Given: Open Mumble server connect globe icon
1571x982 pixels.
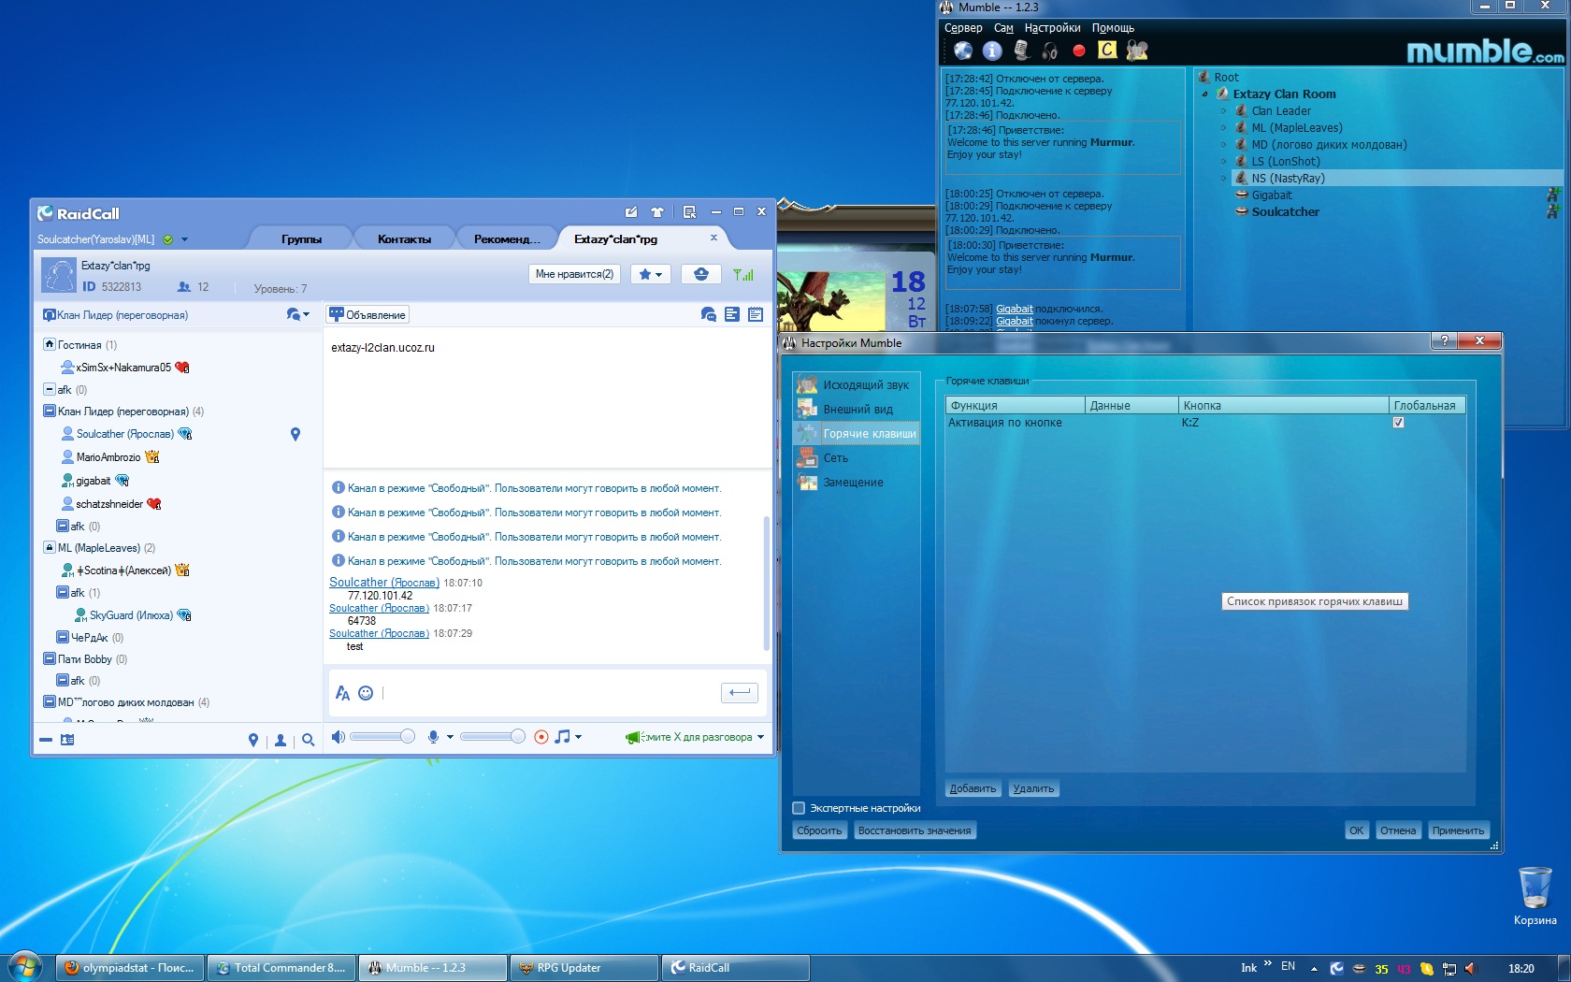Looking at the screenshot, I should pos(963,51).
